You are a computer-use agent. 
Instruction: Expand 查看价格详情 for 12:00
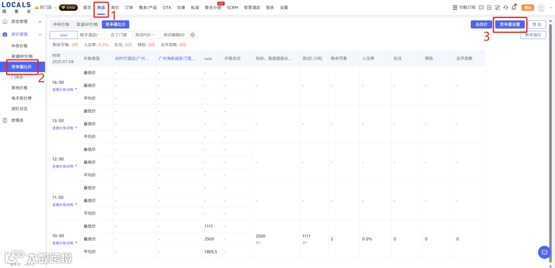point(65,166)
